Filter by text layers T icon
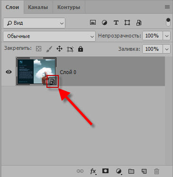 point(116,23)
